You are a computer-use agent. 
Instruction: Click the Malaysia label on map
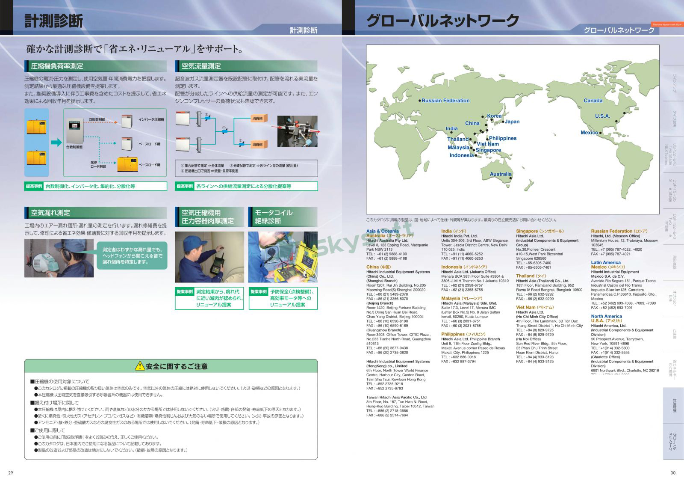click(x=458, y=148)
